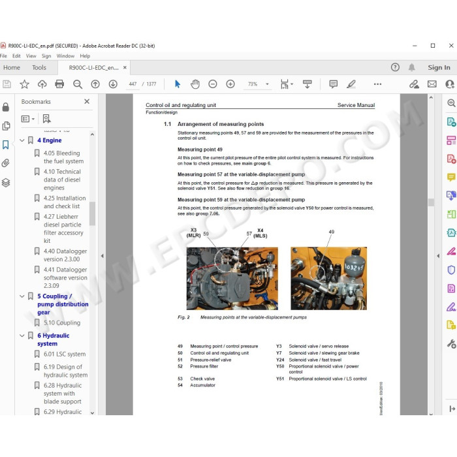This screenshot has height=457, width=457.
Task: Add new bookmark icon
Action: tap(46, 119)
